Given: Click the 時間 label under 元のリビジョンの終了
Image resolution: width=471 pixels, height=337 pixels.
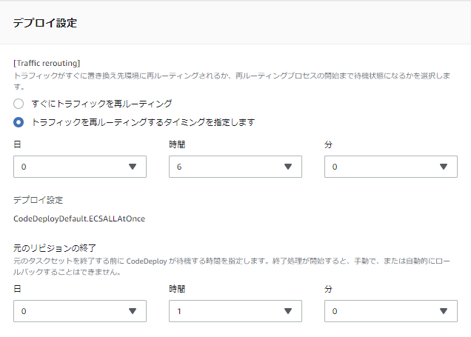Looking at the screenshot, I should [178, 290].
